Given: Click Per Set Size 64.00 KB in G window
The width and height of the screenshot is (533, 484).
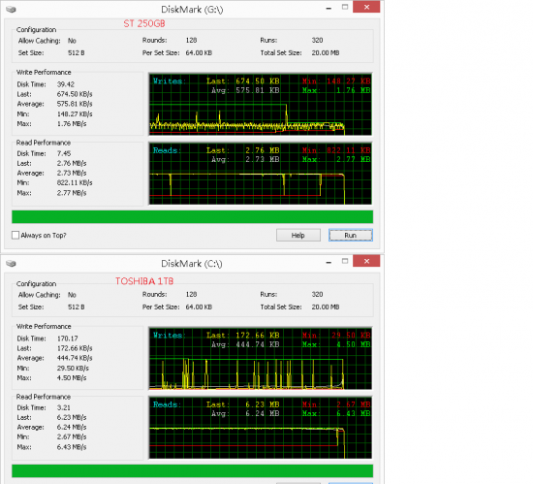Looking at the screenshot, I should click(x=199, y=52).
